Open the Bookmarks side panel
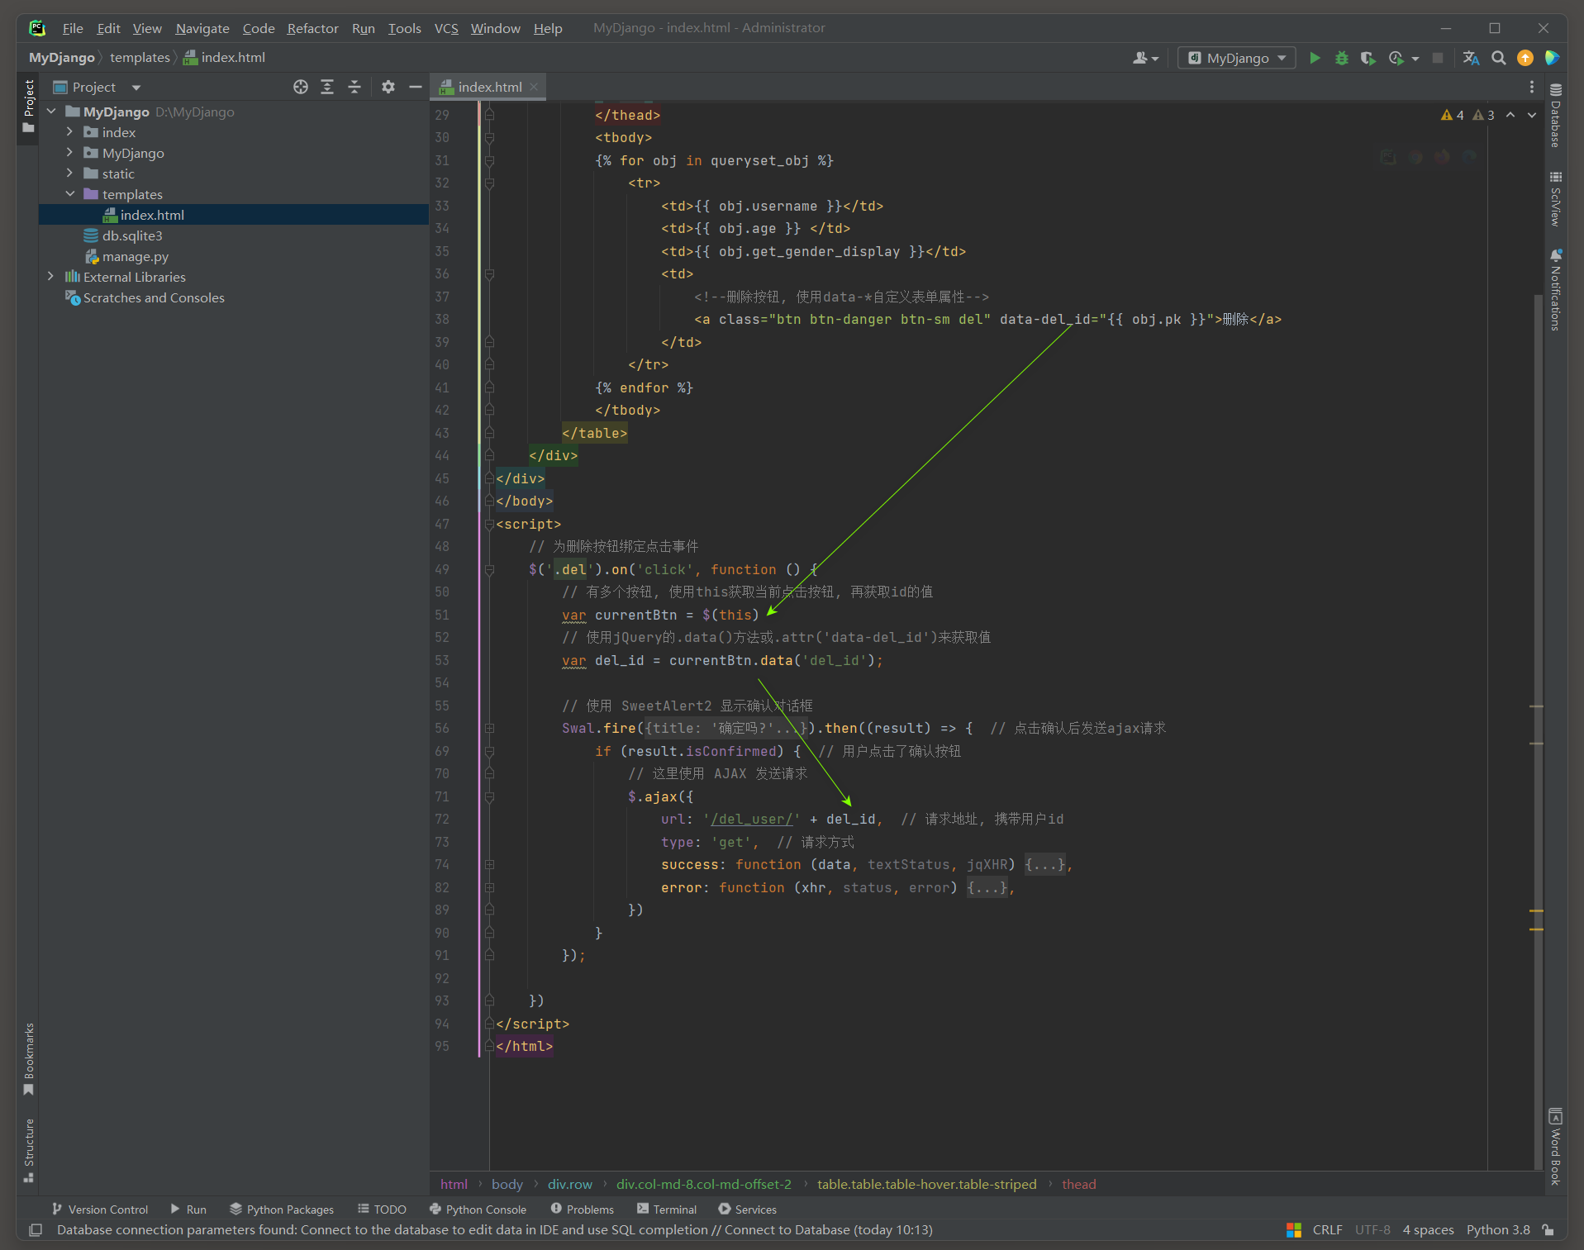Screen dimensions: 1584x1250 (x=29, y=1059)
